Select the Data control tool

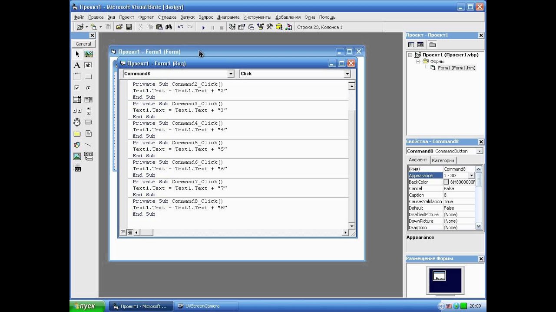(89, 156)
